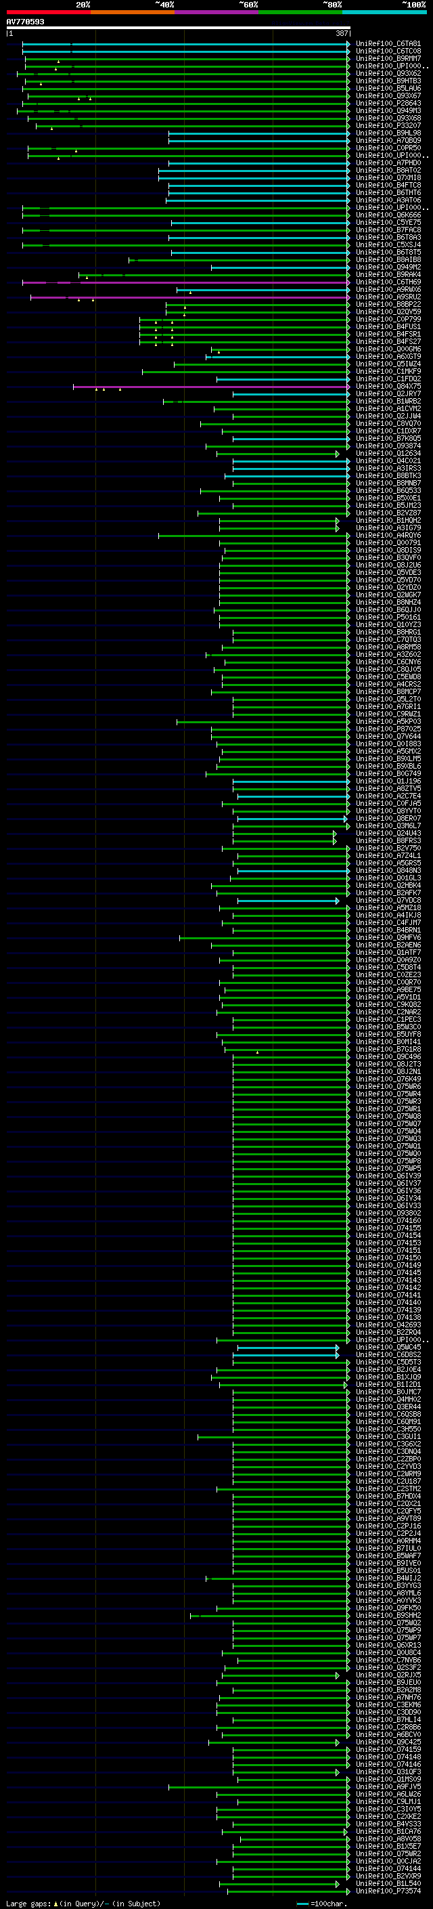Select the UniRef100_B1L540 label
Screen dimensions: 433x1909
[388, 1883]
